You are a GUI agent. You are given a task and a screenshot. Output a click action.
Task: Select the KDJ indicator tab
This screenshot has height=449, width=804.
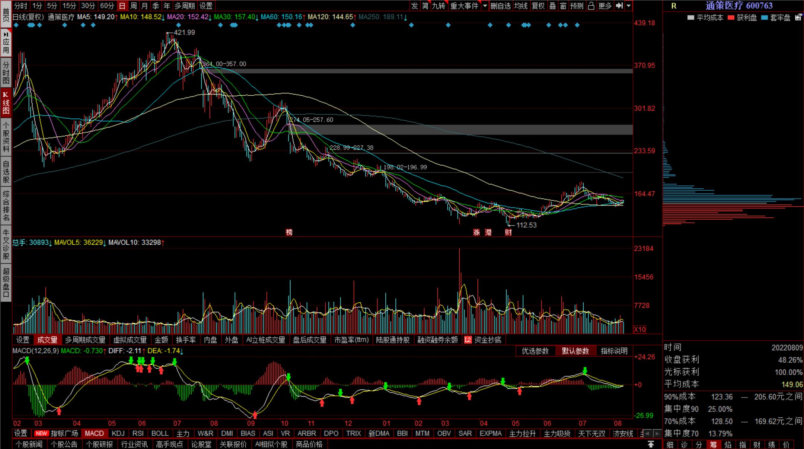coord(118,433)
